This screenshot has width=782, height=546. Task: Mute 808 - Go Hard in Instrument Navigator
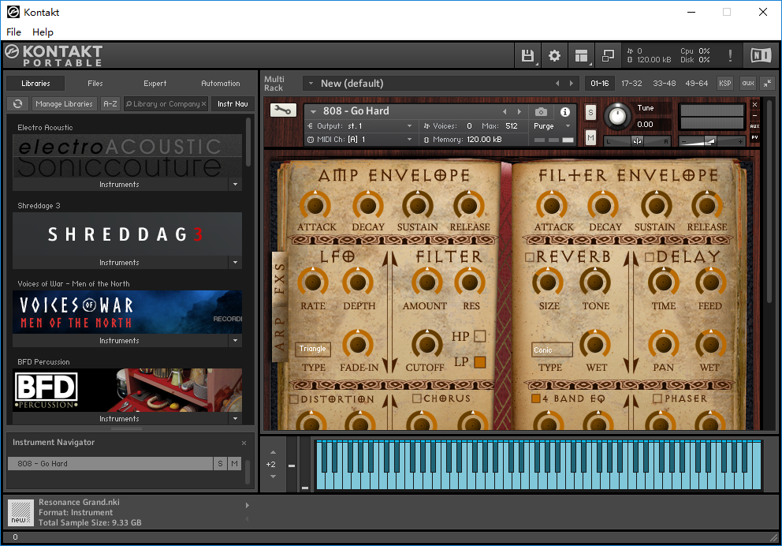[x=234, y=464]
